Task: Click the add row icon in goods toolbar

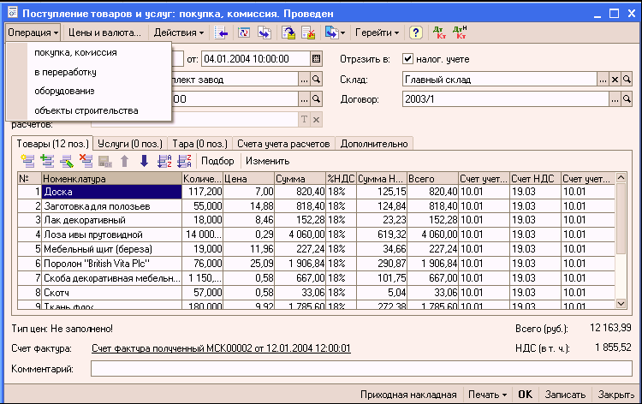Action: pyautogui.click(x=27, y=160)
